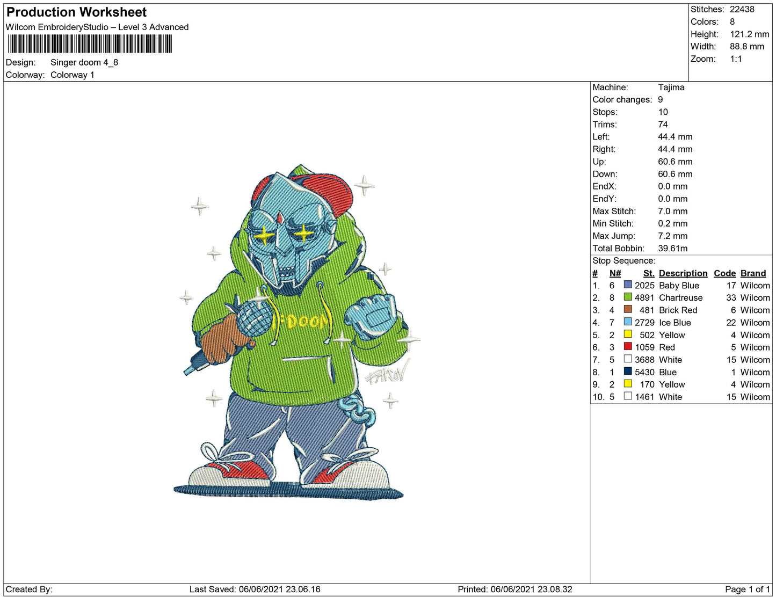The height and width of the screenshot is (597, 776).
Task: Click the Height value "121.2 mm"
Action: (750, 34)
